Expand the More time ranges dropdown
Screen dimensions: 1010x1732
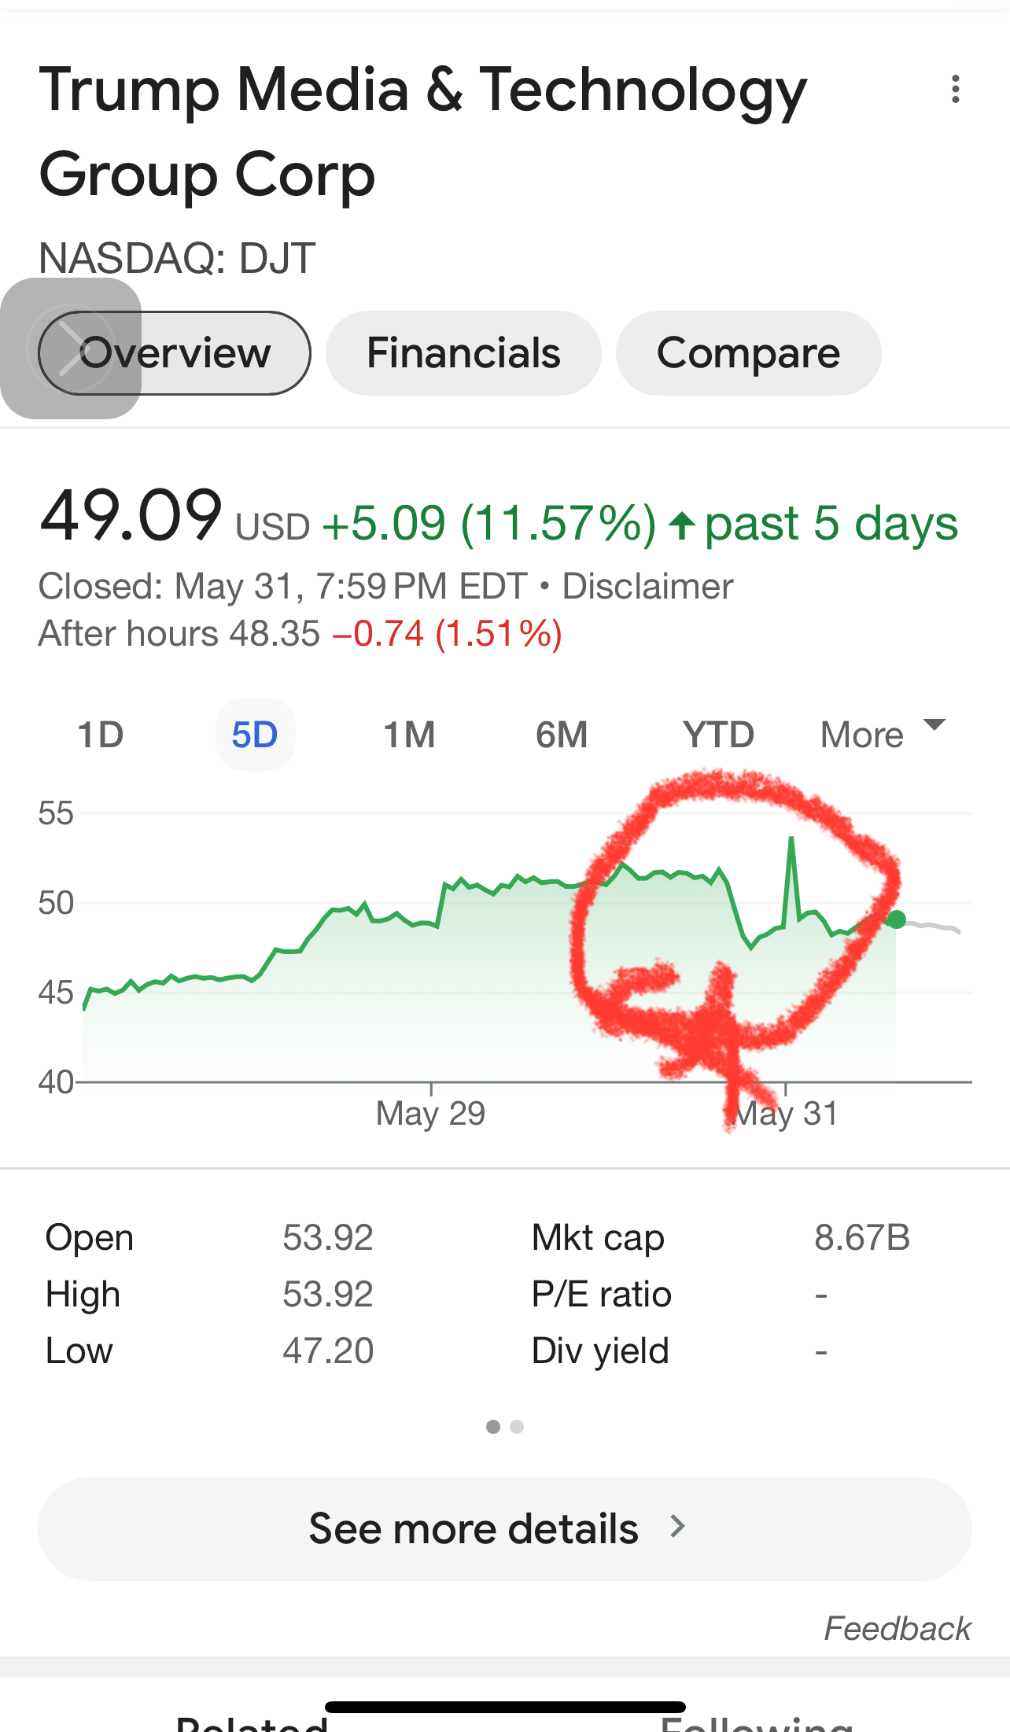[863, 735]
